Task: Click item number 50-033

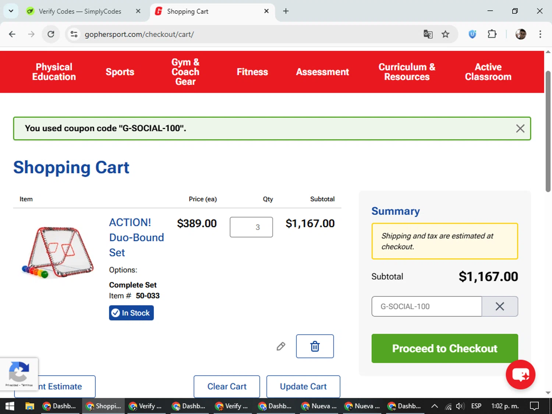Action: (148, 296)
